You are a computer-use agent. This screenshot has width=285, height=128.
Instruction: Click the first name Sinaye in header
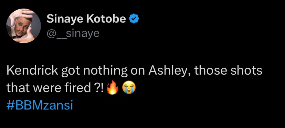[x=65, y=19]
